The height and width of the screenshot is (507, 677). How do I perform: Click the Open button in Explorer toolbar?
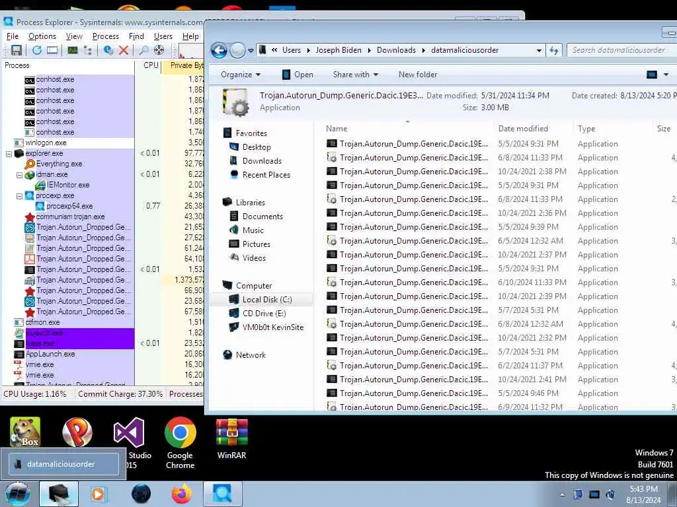[x=298, y=75]
